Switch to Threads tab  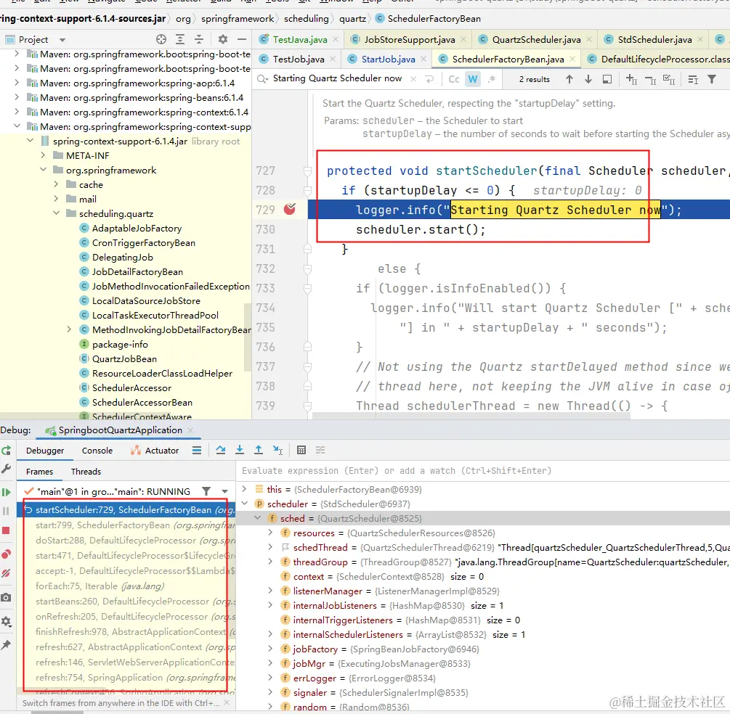point(86,472)
